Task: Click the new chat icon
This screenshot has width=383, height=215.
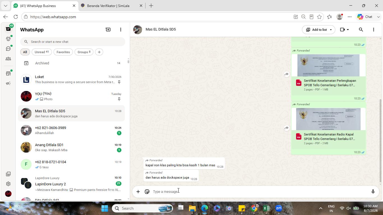Action: pos(108,29)
